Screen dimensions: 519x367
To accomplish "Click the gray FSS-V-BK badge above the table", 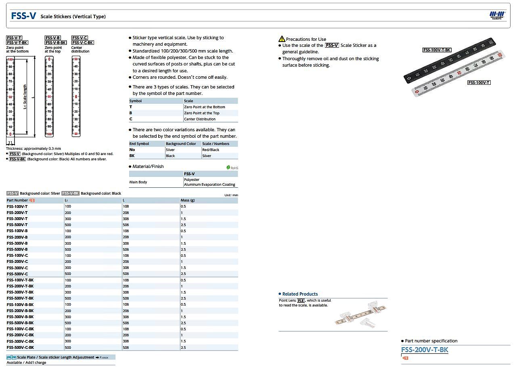I will pos(71,193).
